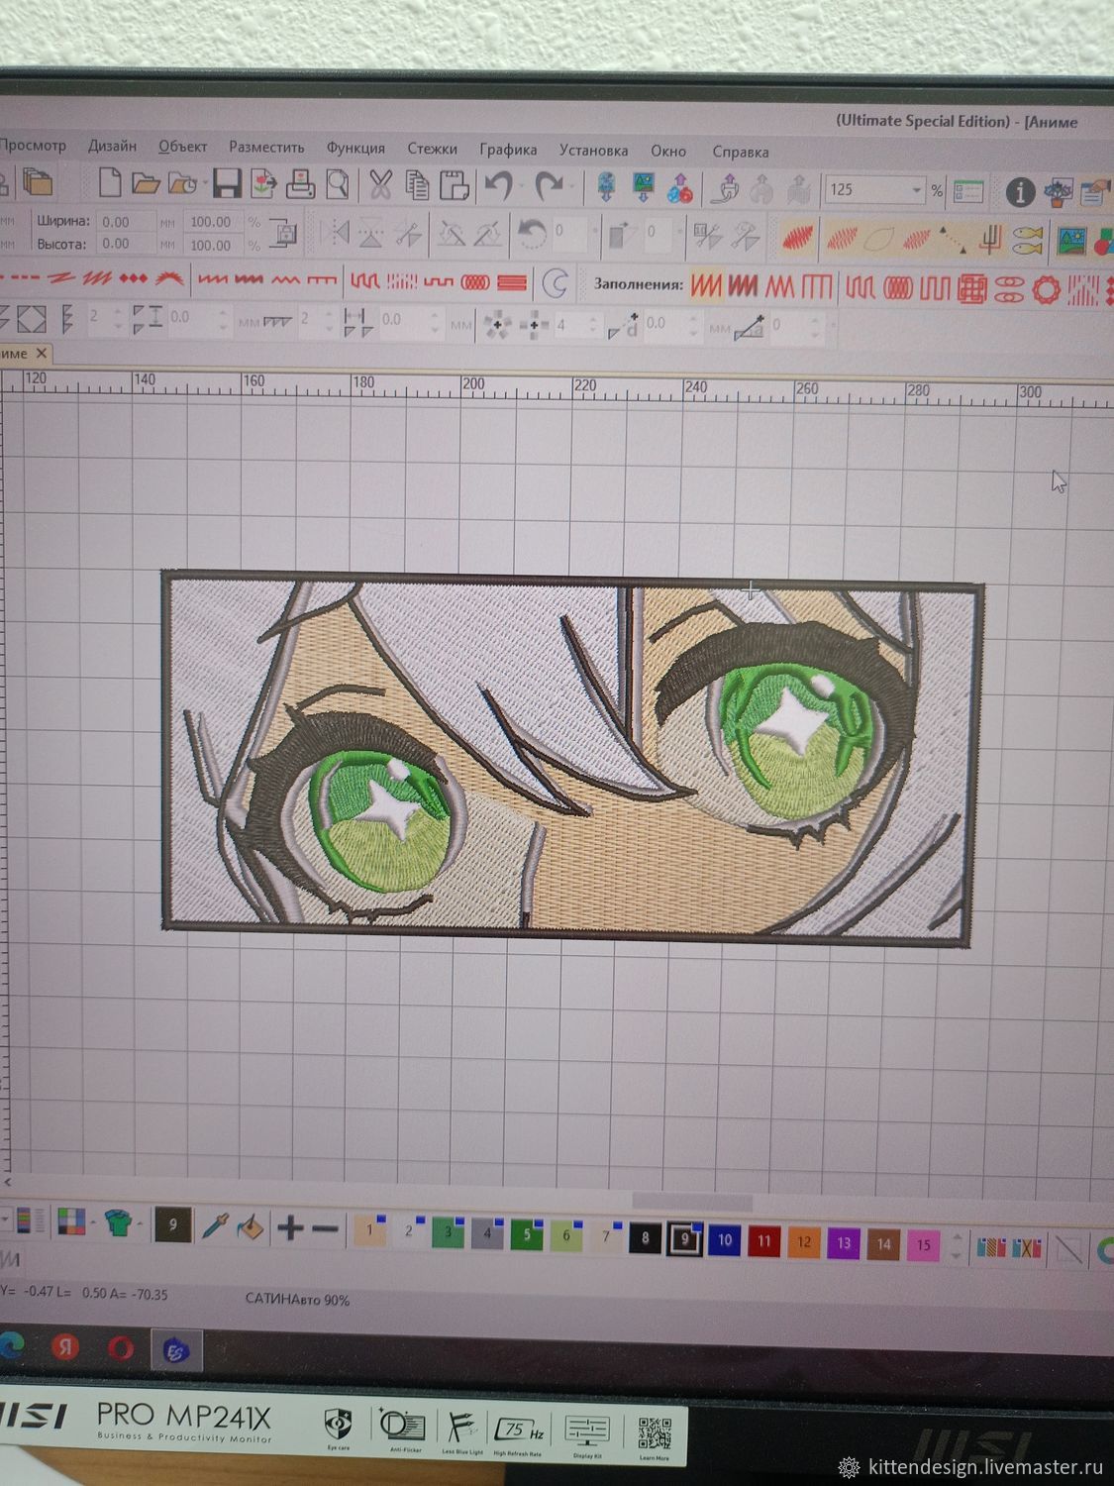Image resolution: width=1114 pixels, height=1486 pixels.
Task: Open print preview magnifier icon
Action: click(x=338, y=184)
